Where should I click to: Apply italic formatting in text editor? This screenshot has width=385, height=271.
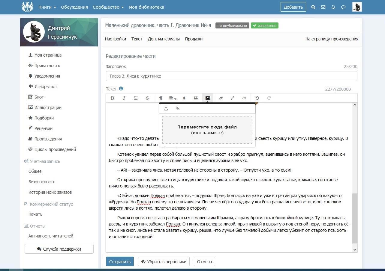(124, 98)
